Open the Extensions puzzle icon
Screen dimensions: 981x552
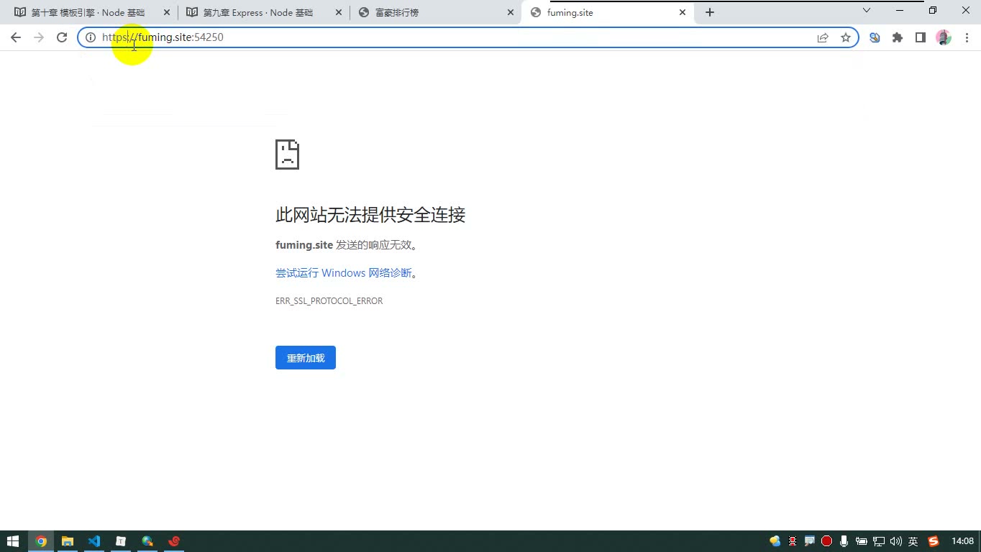898,37
